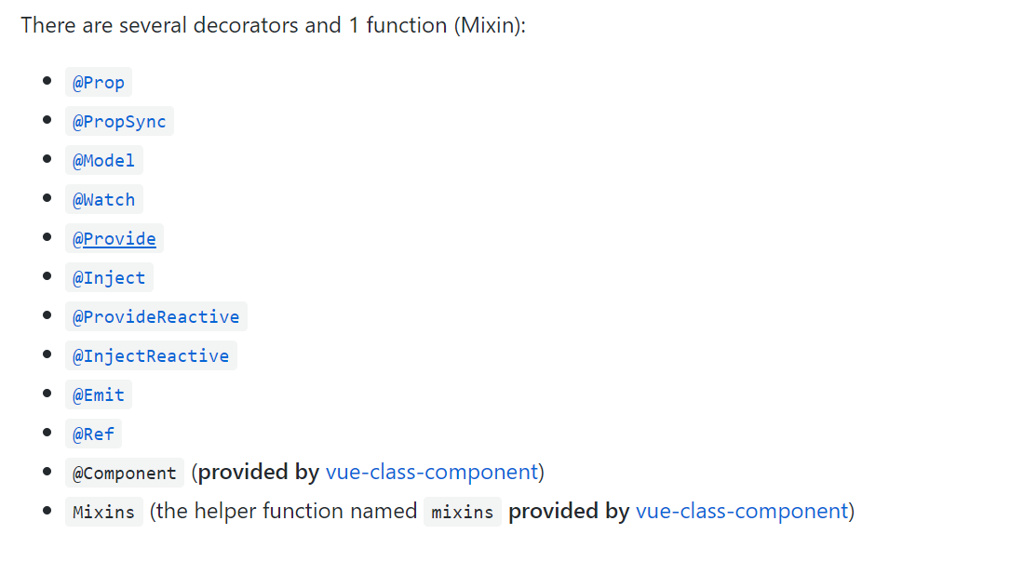Click the intro sentence about several decorators
This screenshot has width=1010, height=561.
point(273,25)
